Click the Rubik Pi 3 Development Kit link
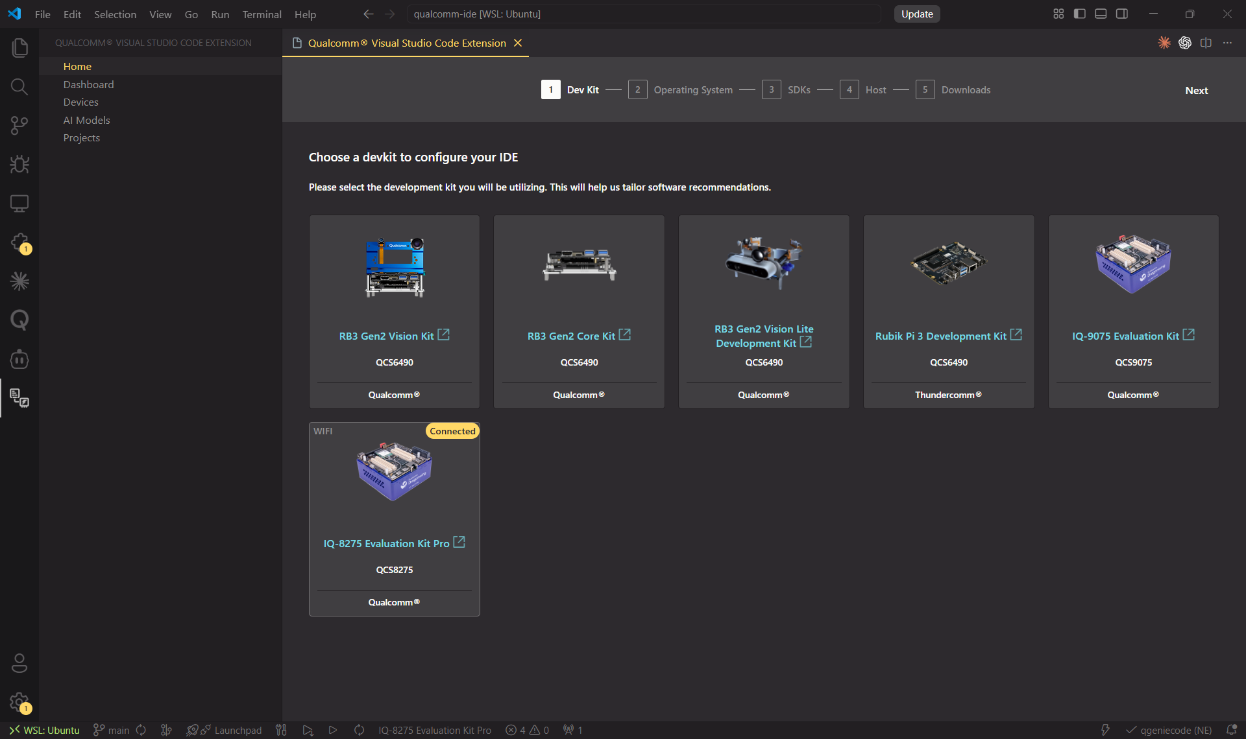The width and height of the screenshot is (1246, 739). click(x=940, y=336)
